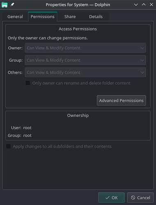Maximize the dialog with the up chevron
This screenshot has width=156, height=205.
point(144,5)
